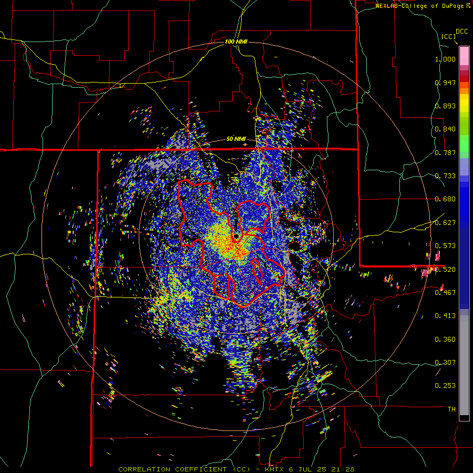
Task: Click the CORRELATION COEFFICIENT (CC) caption text
Action: [184, 469]
